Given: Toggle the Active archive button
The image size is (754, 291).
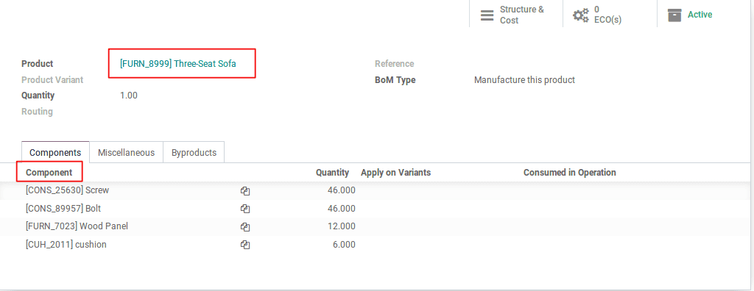Looking at the screenshot, I should point(703,15).
